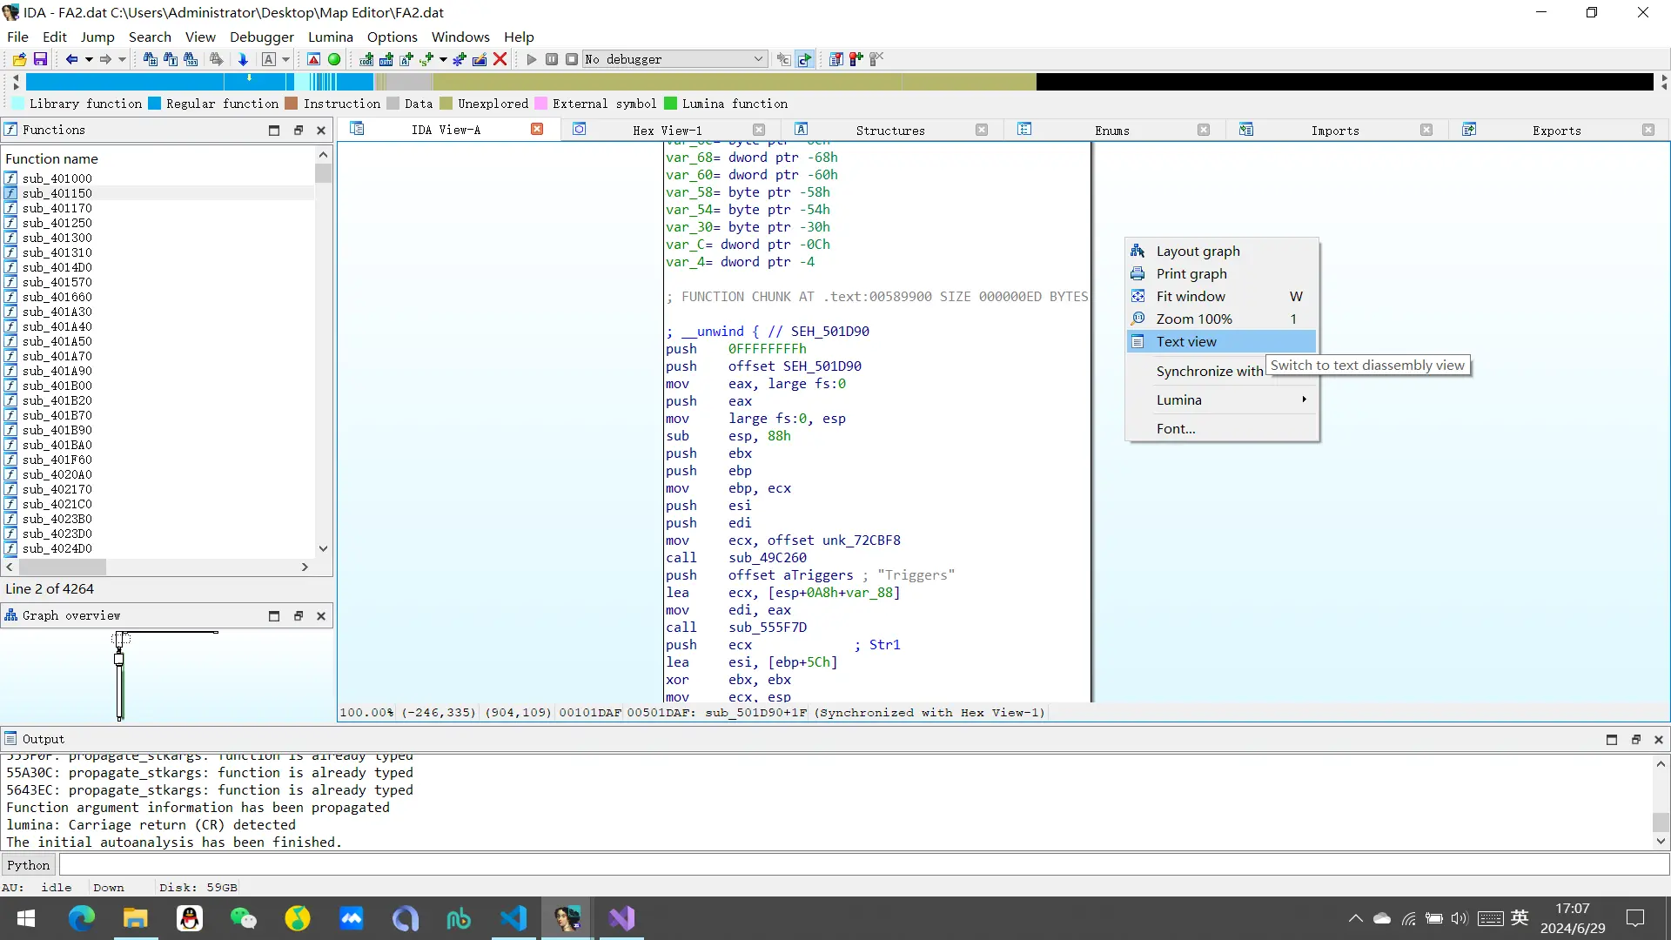The height and width of the screenshot is (940, 1671).
Task: Click the Open file toolbar icon
Action: 19,59
